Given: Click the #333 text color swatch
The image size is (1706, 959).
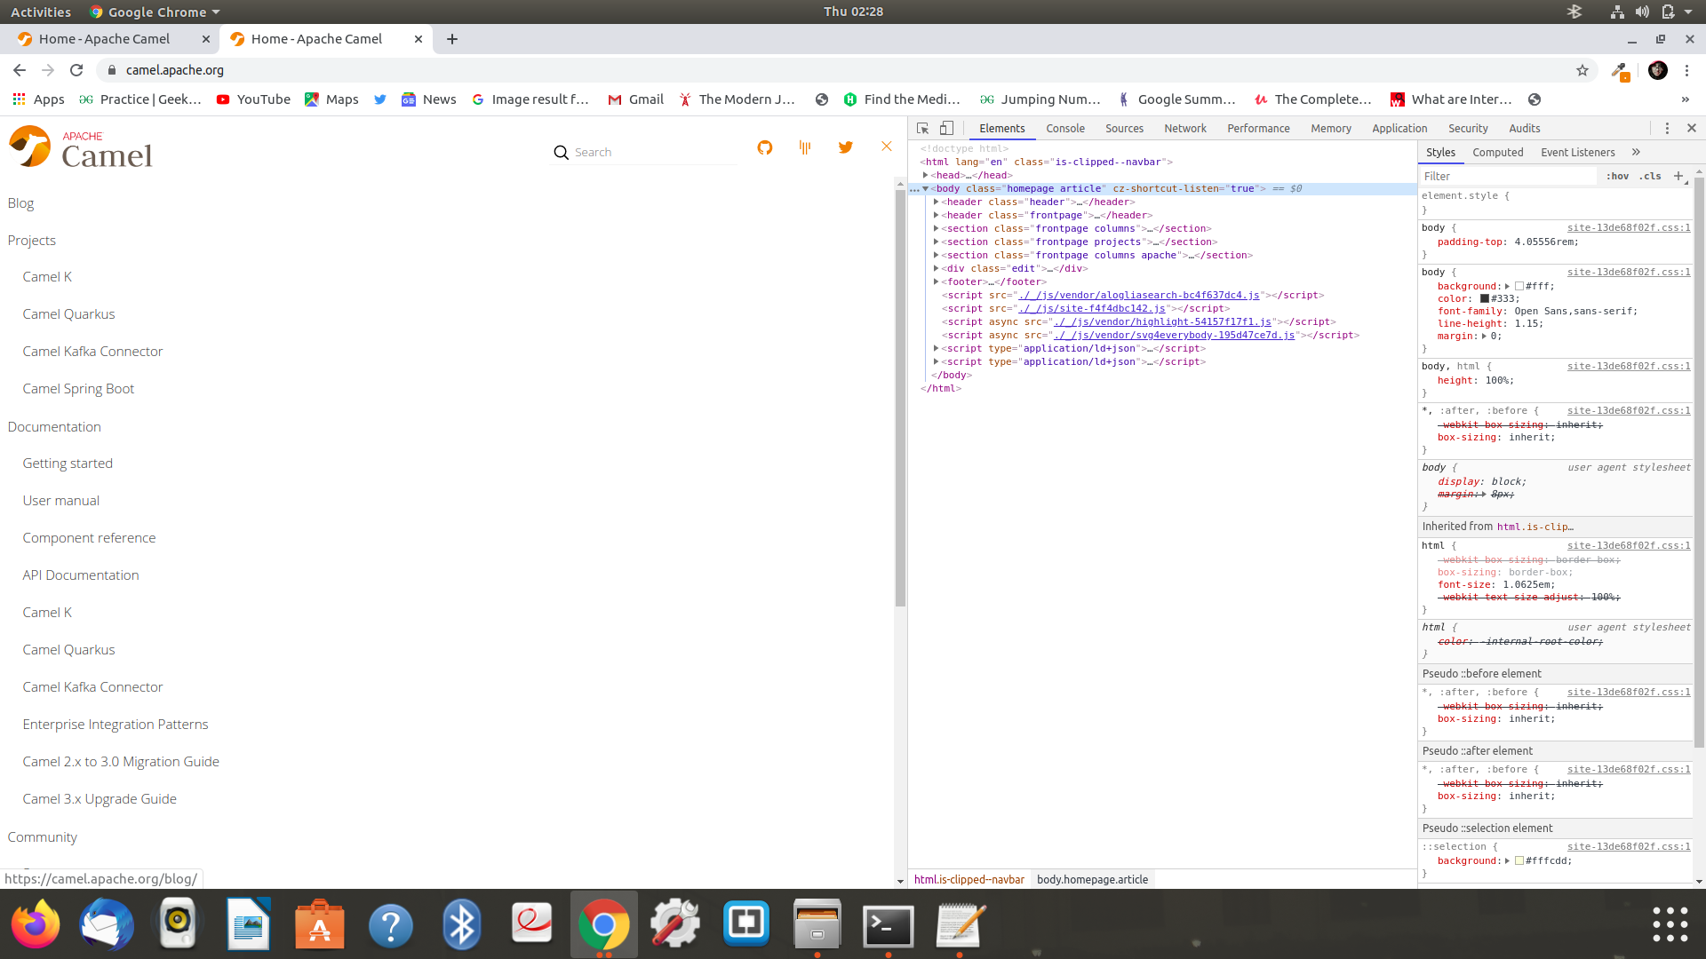Looking at the screenshot, I should coord(1484,299).
